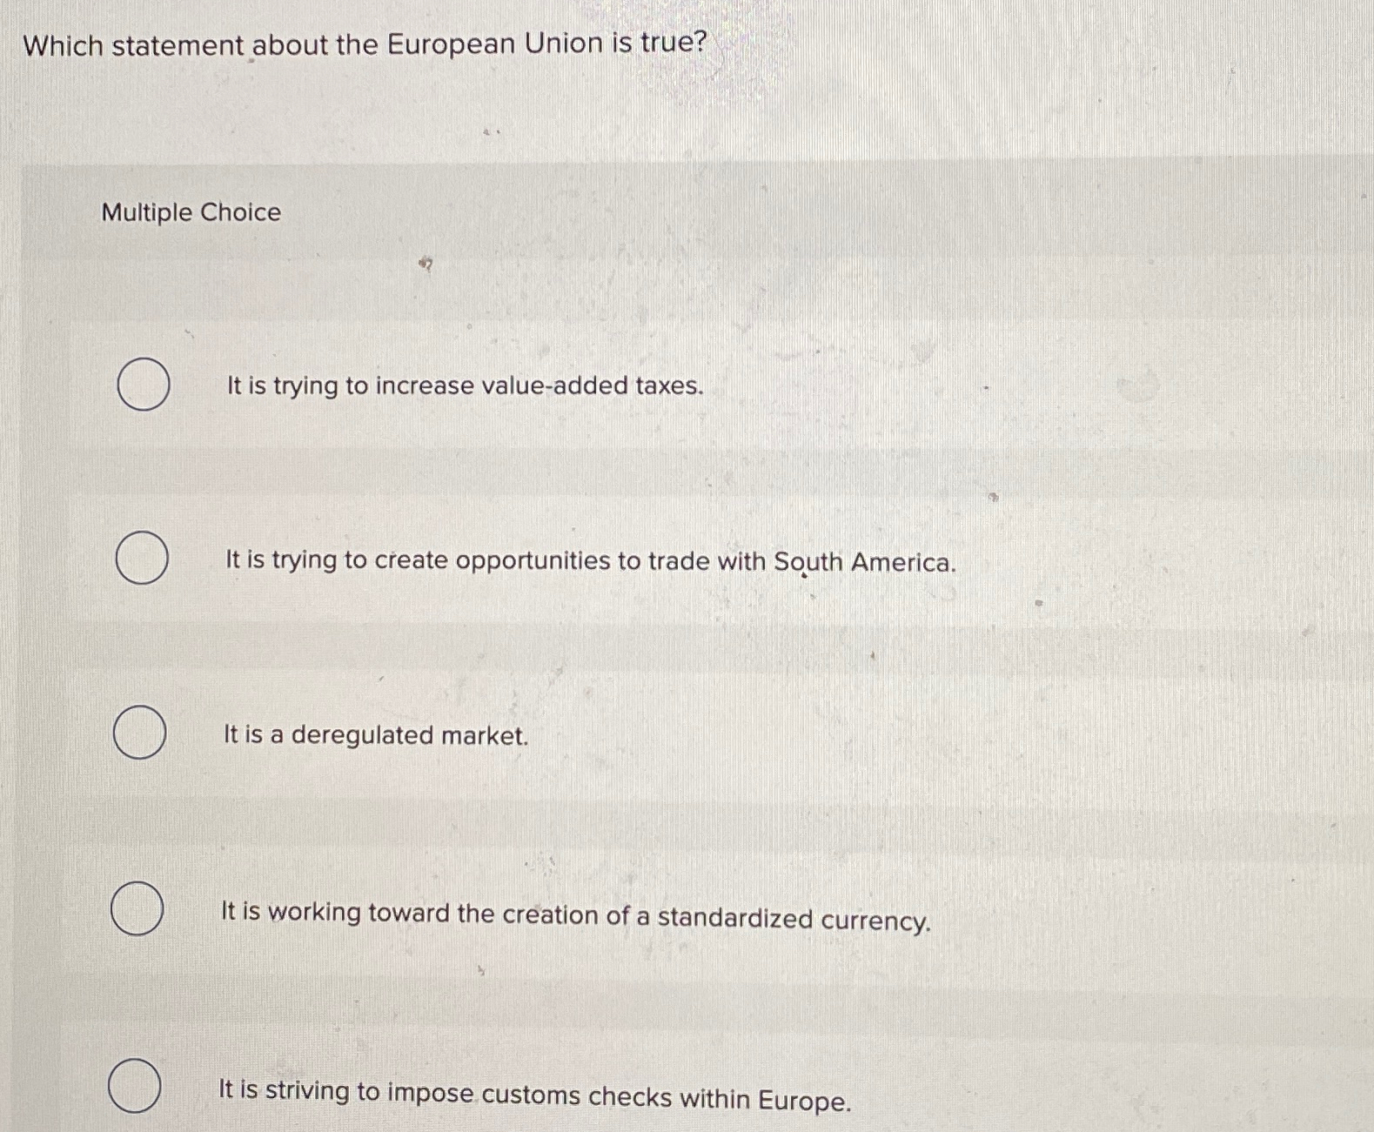Click the "Multiple Choice" section label
Image resolution: width=1374 pixels, height=1132 pixels.
coord(191,212)
